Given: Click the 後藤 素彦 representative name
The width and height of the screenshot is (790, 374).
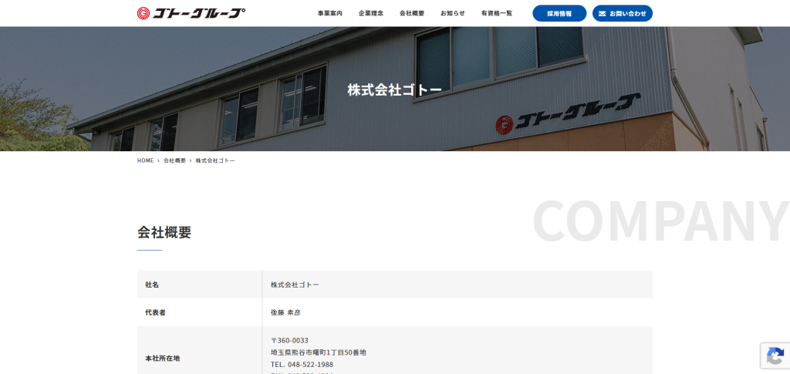Looking at the screenshot, I should pos(285,312).
